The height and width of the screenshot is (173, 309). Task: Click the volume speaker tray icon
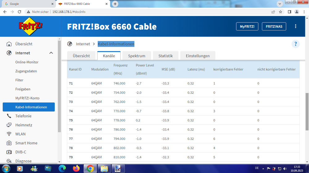pyautogui.click(x=285, y=168)
